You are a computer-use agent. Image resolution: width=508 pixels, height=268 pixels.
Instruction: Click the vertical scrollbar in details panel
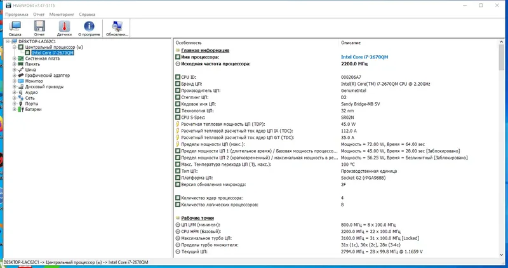(x=502, y=148)
